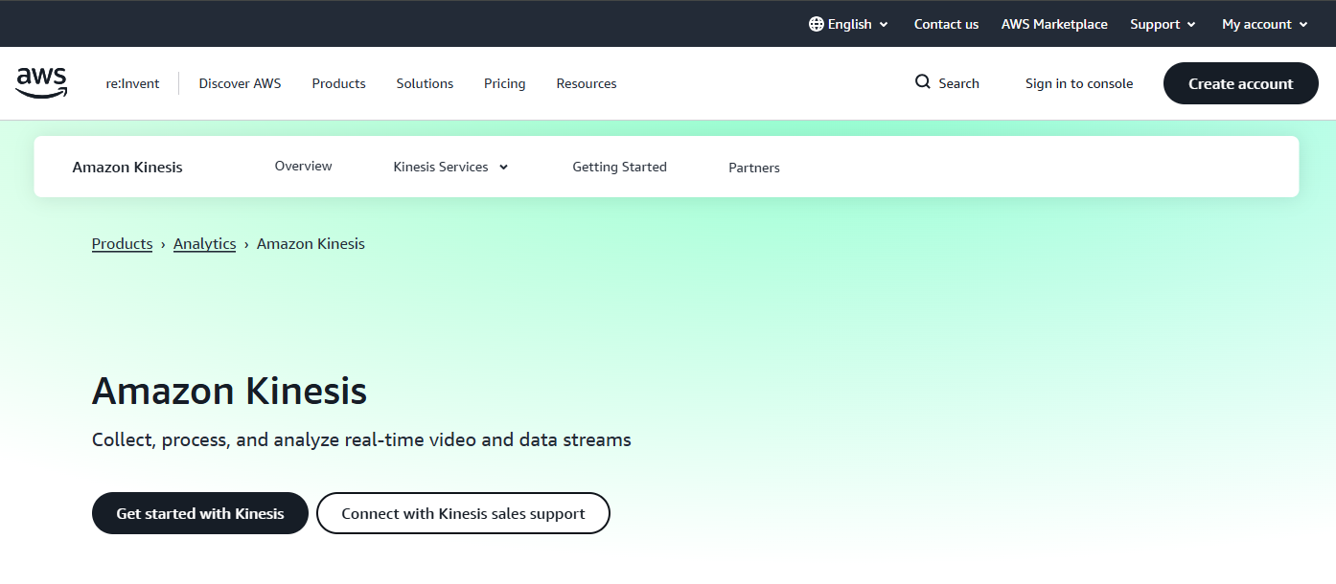Select Pricing in the navigation bar
Image resolution: width=1336 pixels, height=584 pixels.
[x=504, y=83]
